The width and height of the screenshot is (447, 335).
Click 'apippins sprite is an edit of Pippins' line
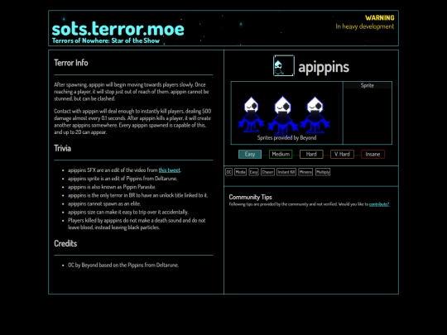(x=123, y=179)
